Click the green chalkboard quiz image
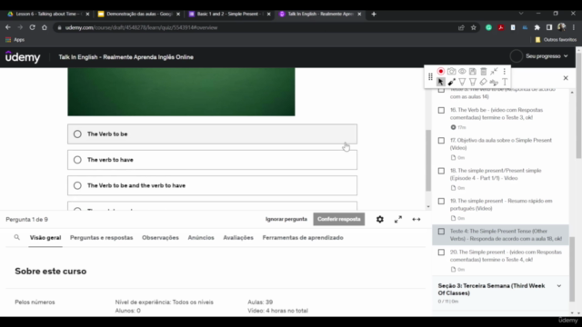The width and height of the screenshot is (582, 327). coord(181,92)
